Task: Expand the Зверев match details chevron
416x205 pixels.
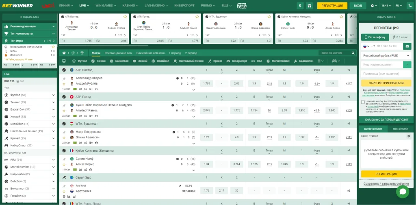Action: (193, 90)
